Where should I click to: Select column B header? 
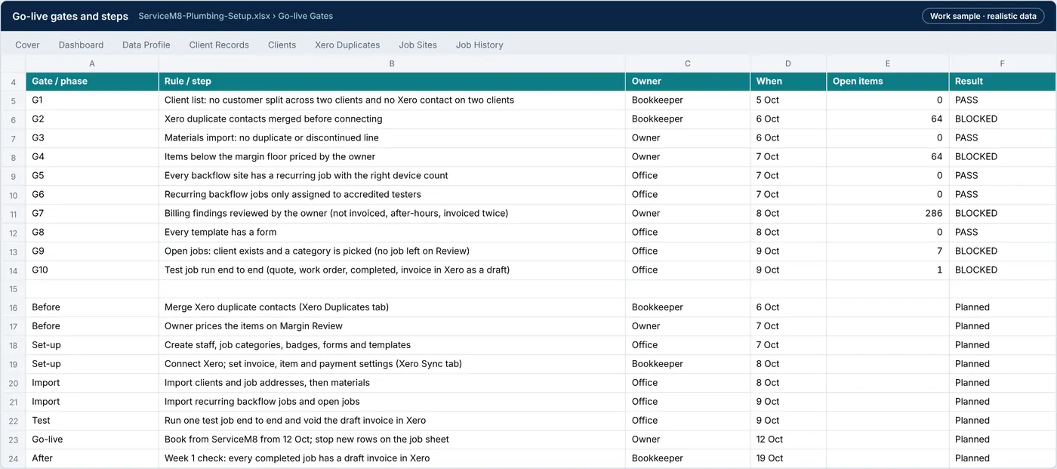[x=392, y=63]
